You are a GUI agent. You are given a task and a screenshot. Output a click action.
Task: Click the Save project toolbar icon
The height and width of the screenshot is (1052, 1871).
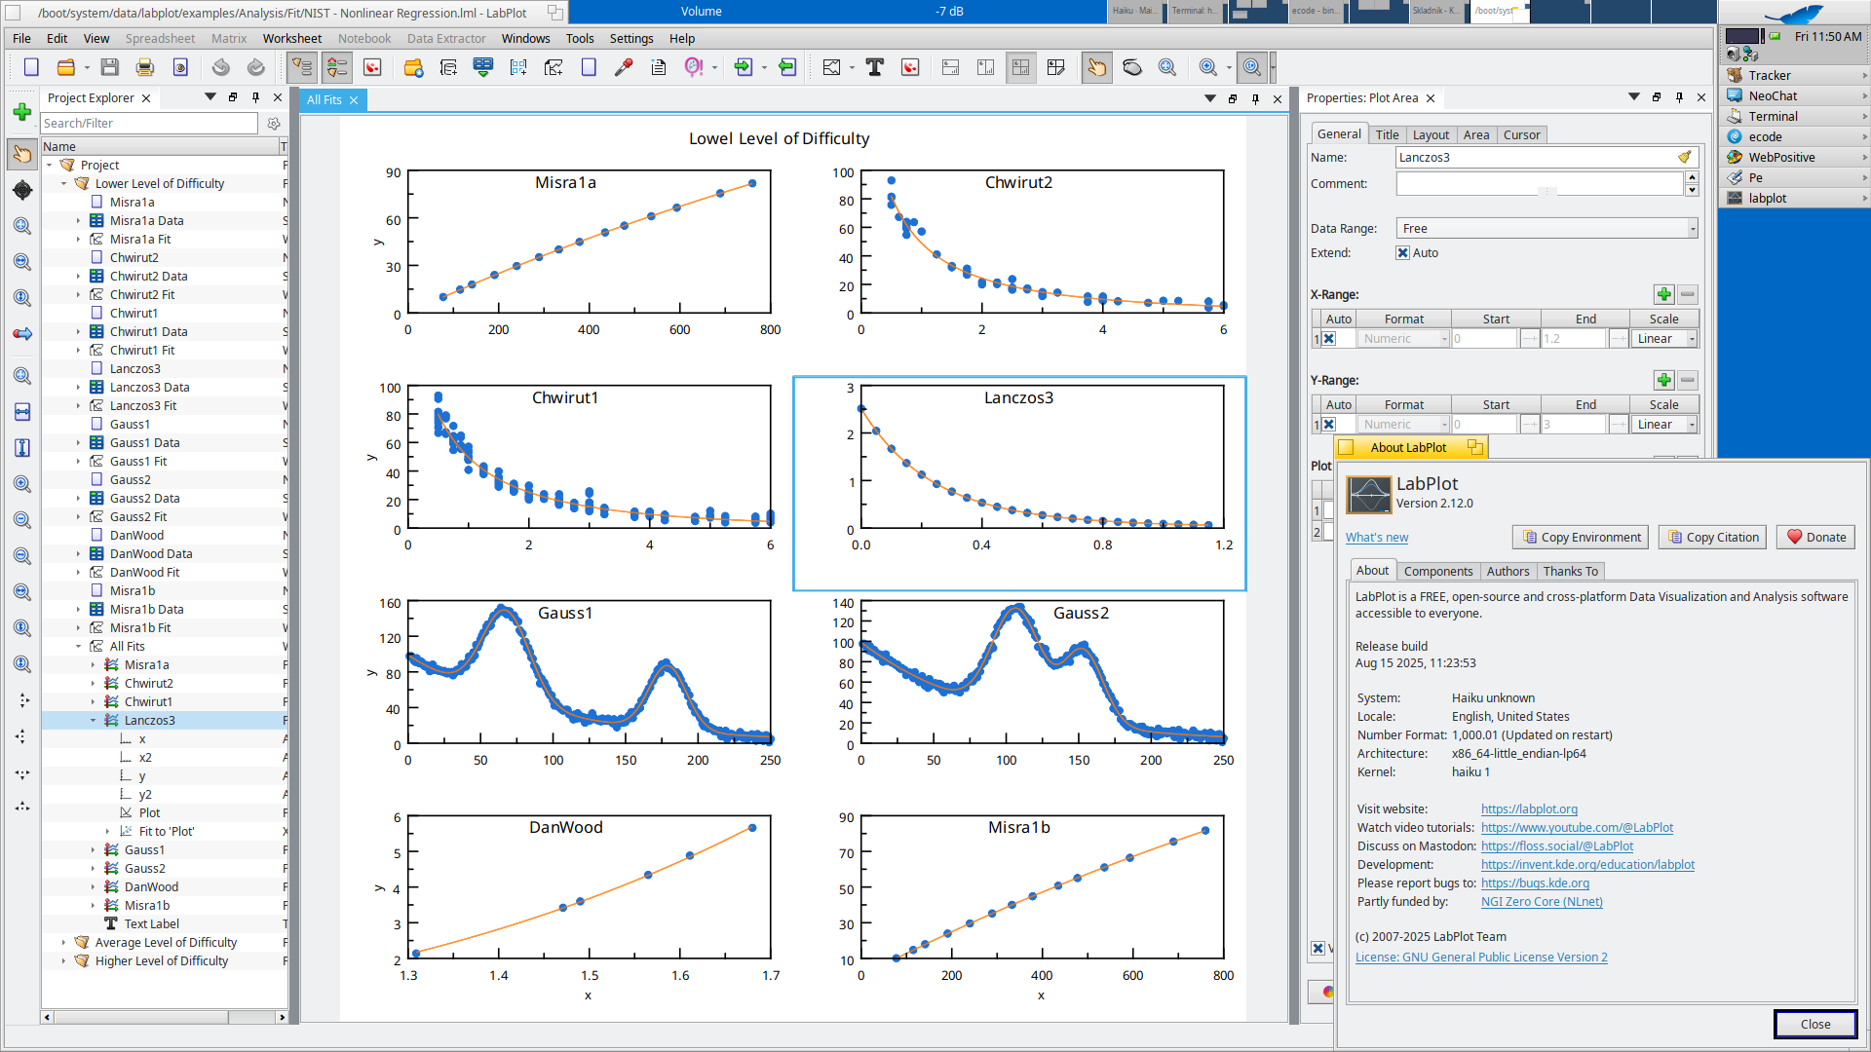(110, 67)
